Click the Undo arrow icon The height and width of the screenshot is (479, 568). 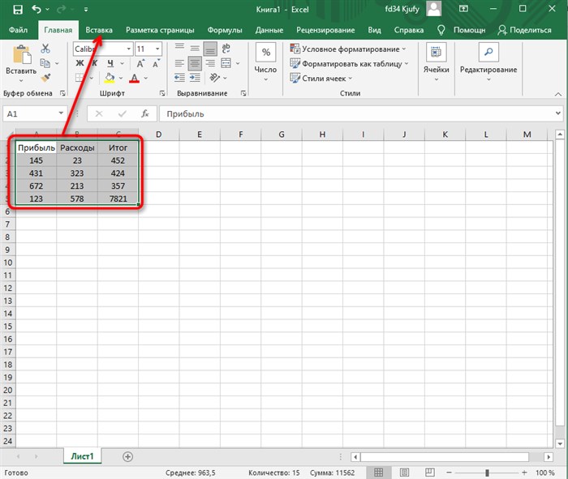37,9
